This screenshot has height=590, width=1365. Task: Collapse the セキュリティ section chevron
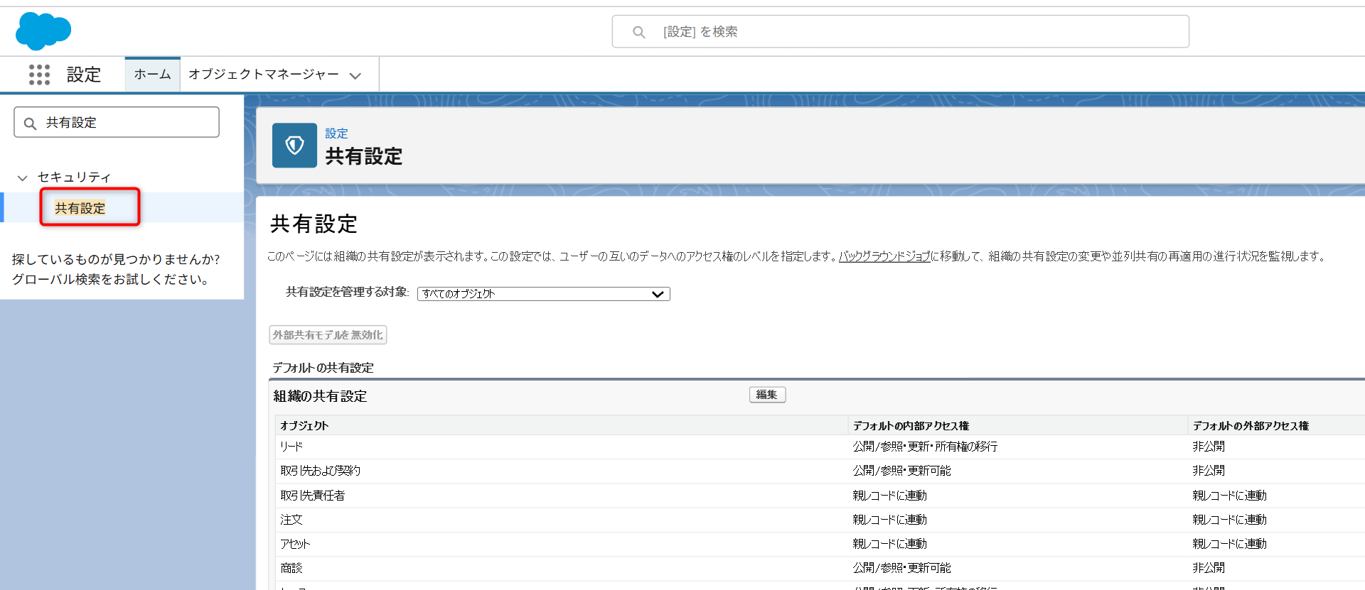pyautogui.click(x=22, y=177)
